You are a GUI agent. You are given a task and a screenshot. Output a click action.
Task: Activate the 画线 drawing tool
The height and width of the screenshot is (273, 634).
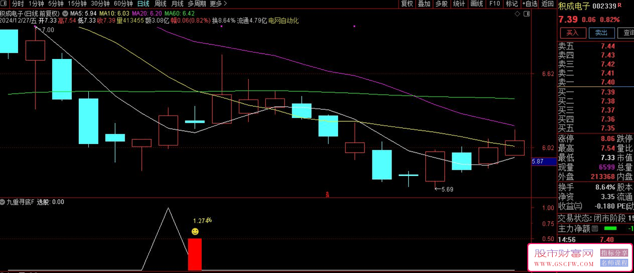(477, 3)
